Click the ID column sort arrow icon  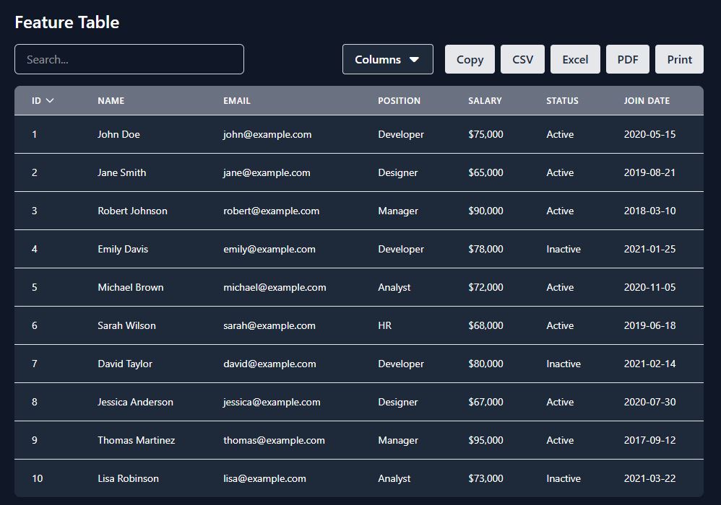(x=50, y=101)
